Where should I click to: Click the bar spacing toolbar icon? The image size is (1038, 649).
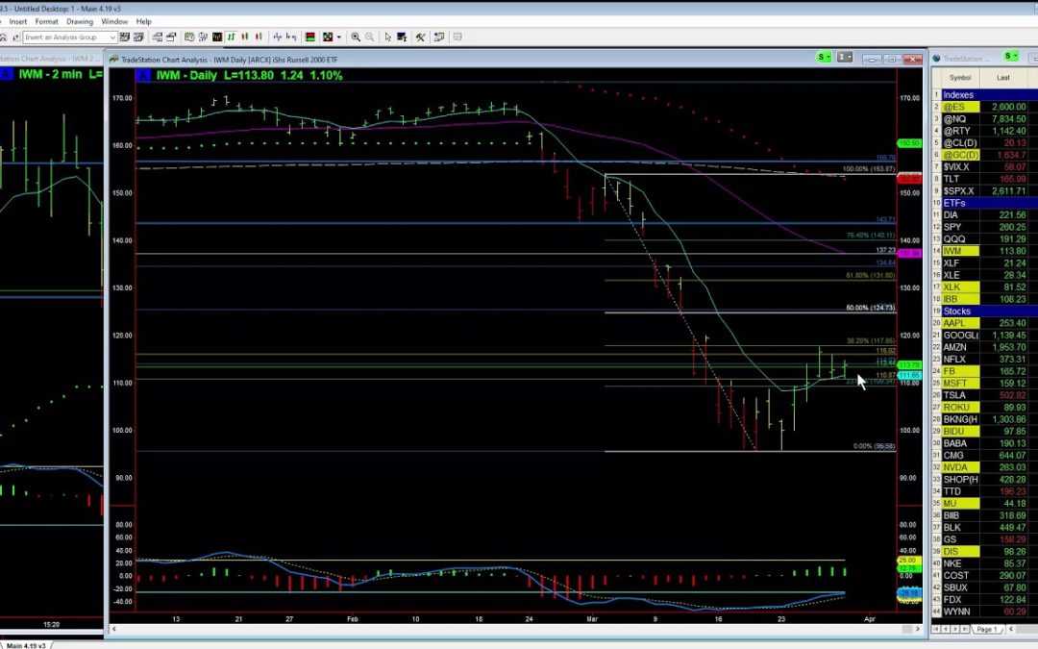pyautogui.click(x=291, y=37)
